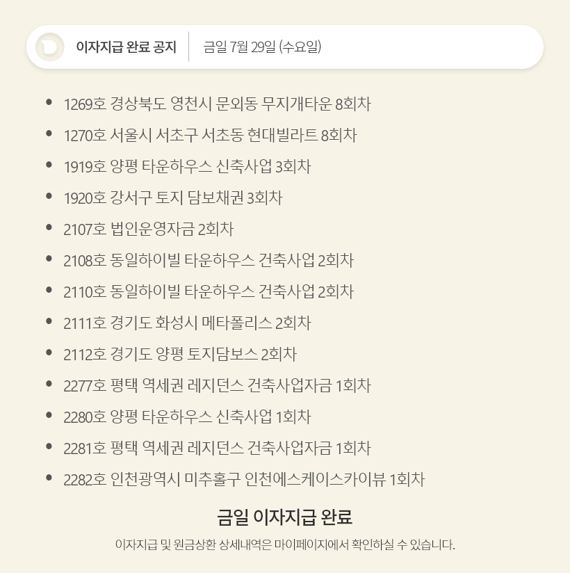This screenshot has width=570, height=573.
Task: Click the 마이페이지 guidance text at bottom
Action: pyautogui.click(x=285, y=544)
